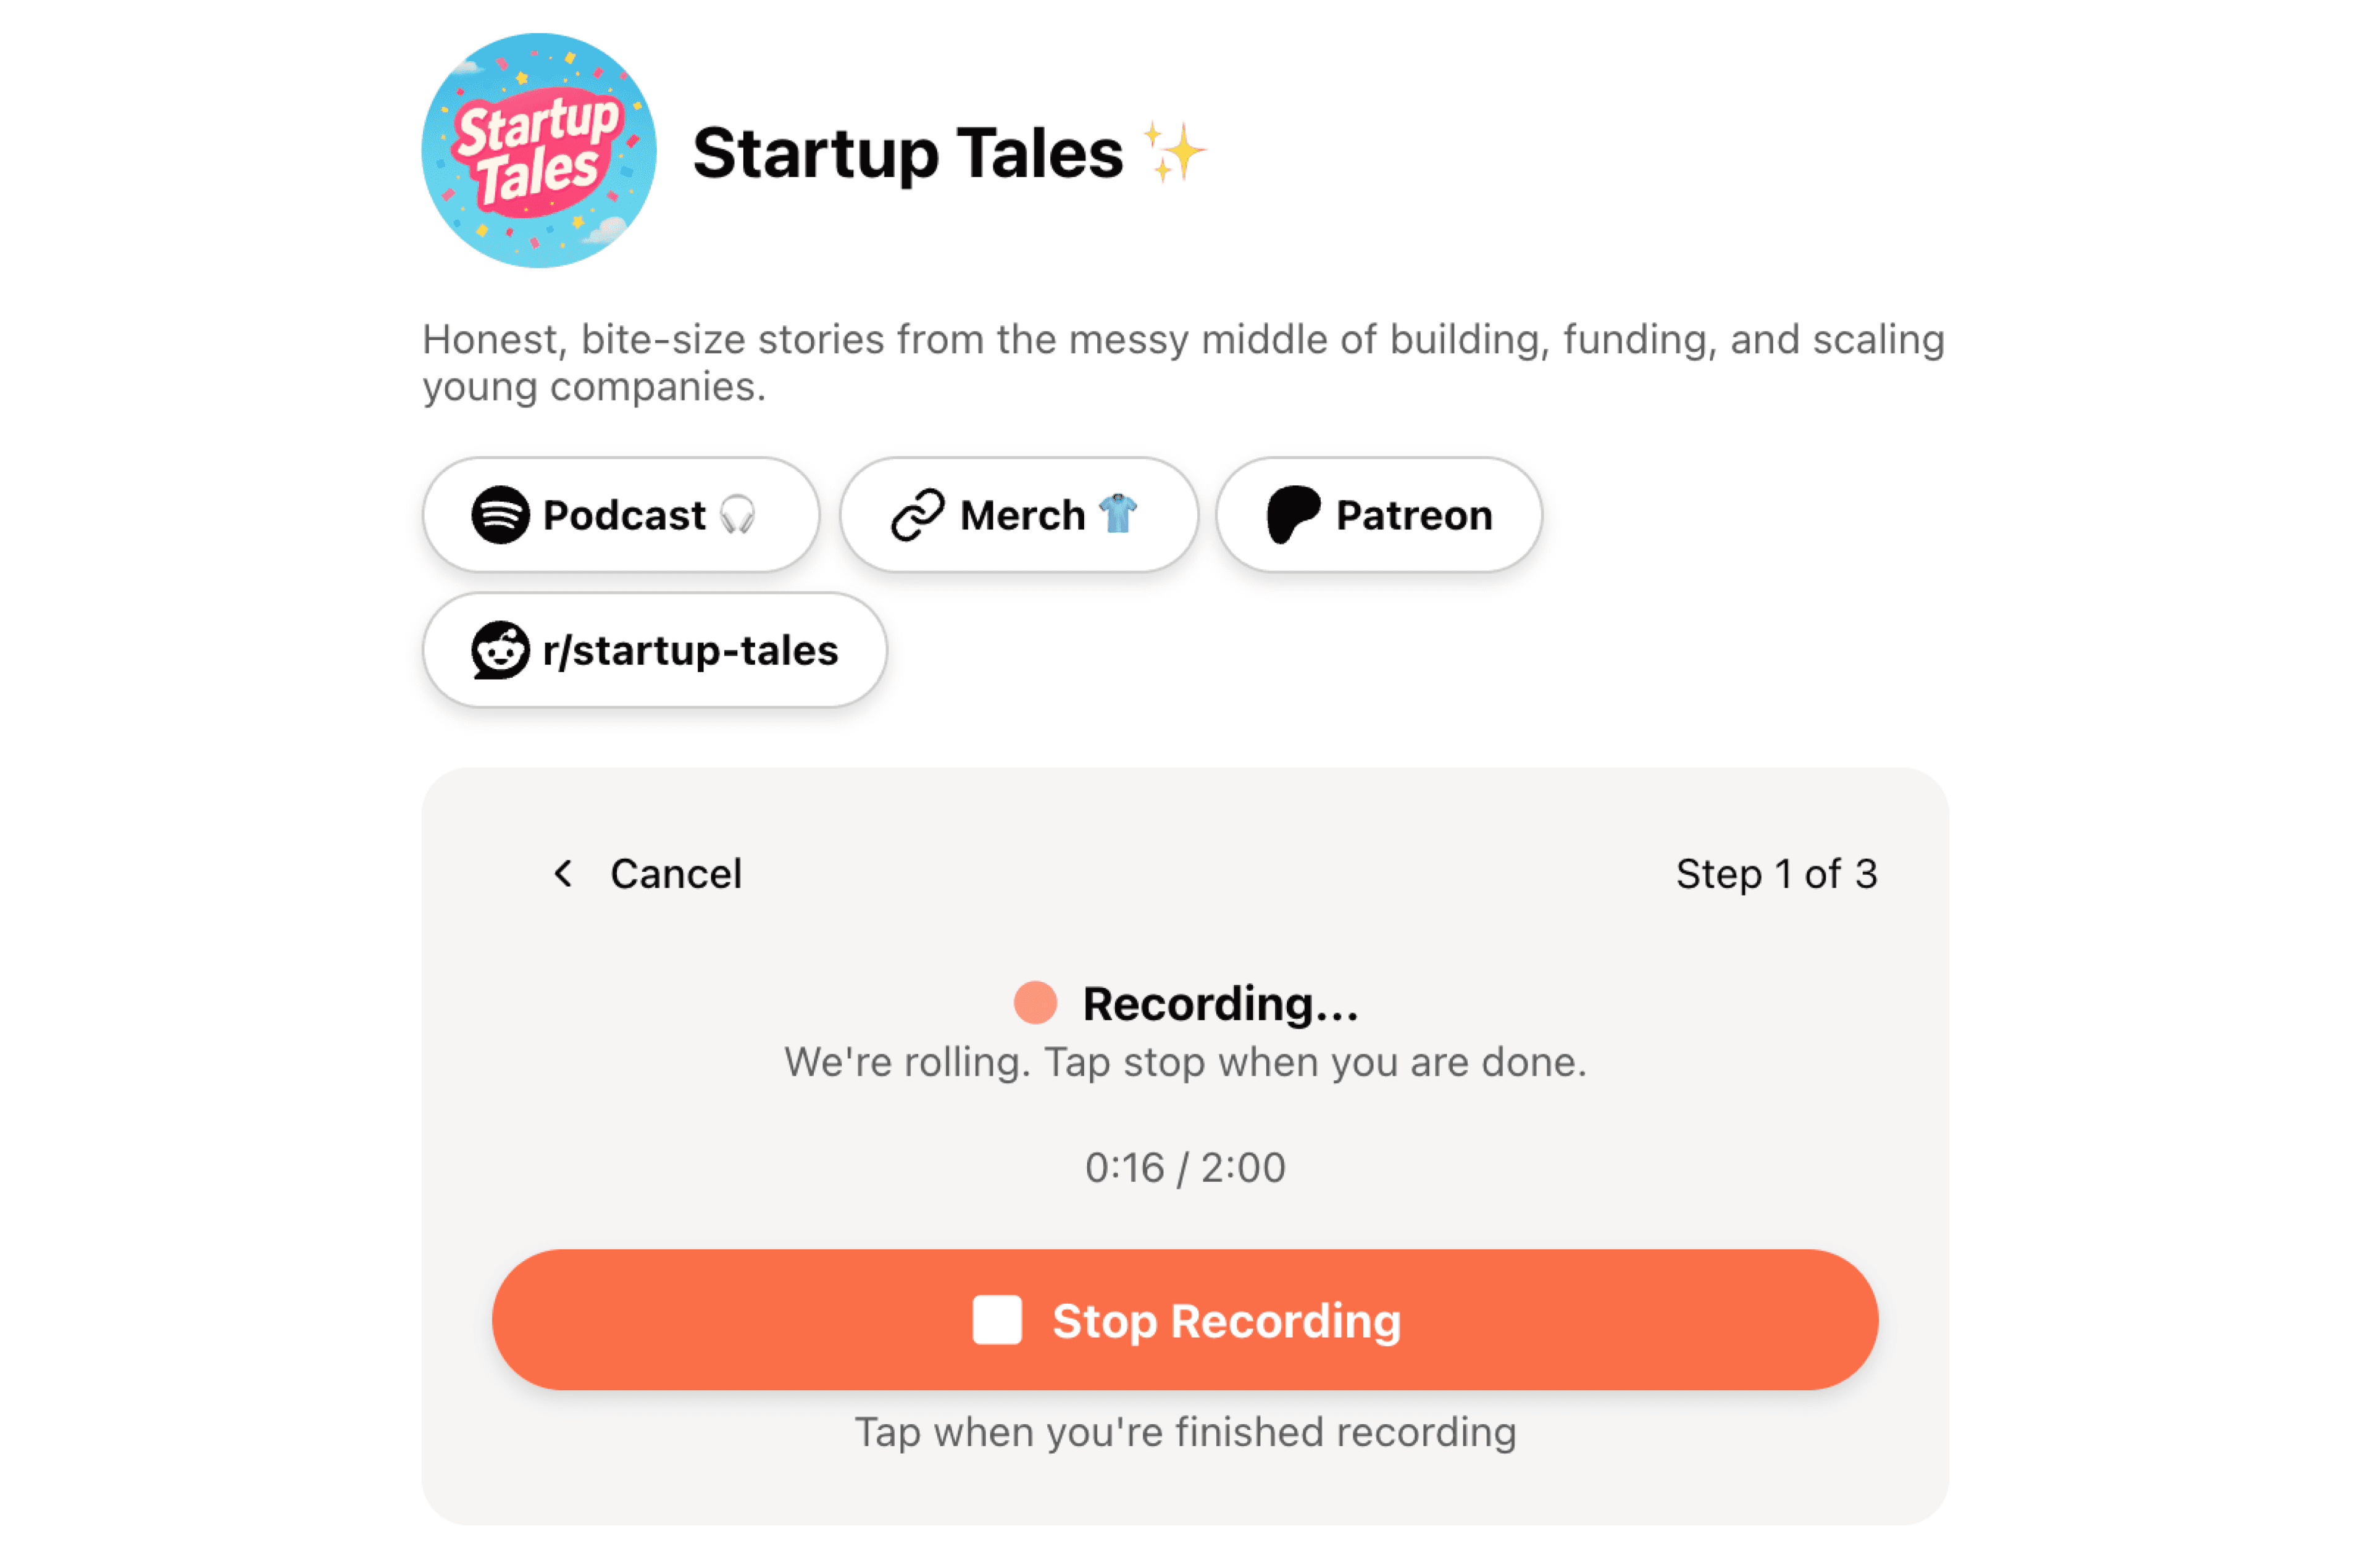Cancel the current recording
The image size is (2371, 1568).
676,873
